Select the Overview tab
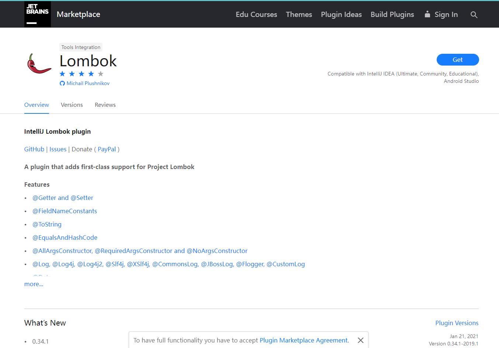The height and width of the screenshot is (348, 499). click(x=37, y=105)
